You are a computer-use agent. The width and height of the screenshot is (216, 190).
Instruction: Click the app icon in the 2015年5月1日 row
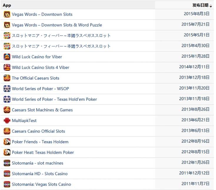coord(7,35)
